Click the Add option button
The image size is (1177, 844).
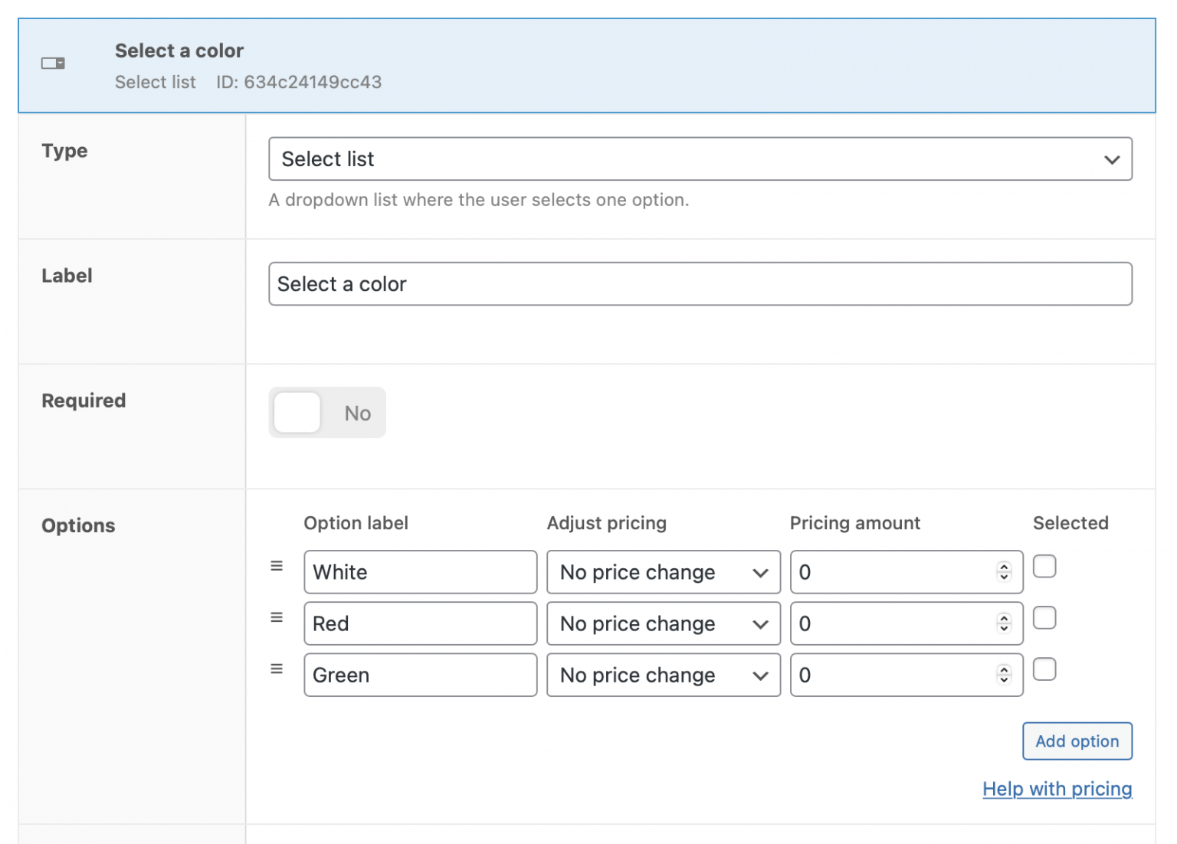[x=1077, y=741]
